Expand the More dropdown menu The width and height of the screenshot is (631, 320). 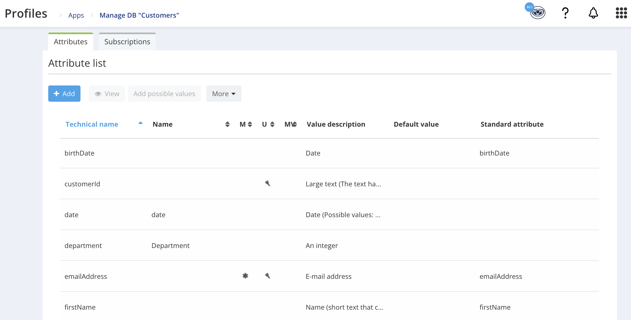224,94
